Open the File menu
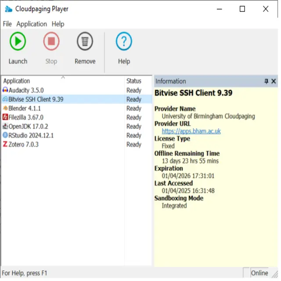Image resolution: width=281 pixels, height=281 pixels. [7, 24]
